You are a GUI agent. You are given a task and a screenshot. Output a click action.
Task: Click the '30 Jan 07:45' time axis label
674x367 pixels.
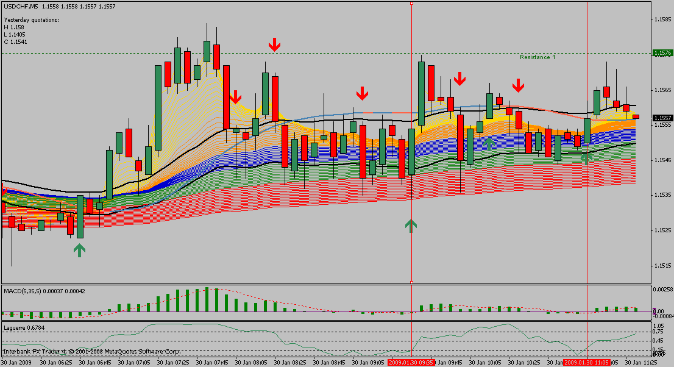point(212,363)
